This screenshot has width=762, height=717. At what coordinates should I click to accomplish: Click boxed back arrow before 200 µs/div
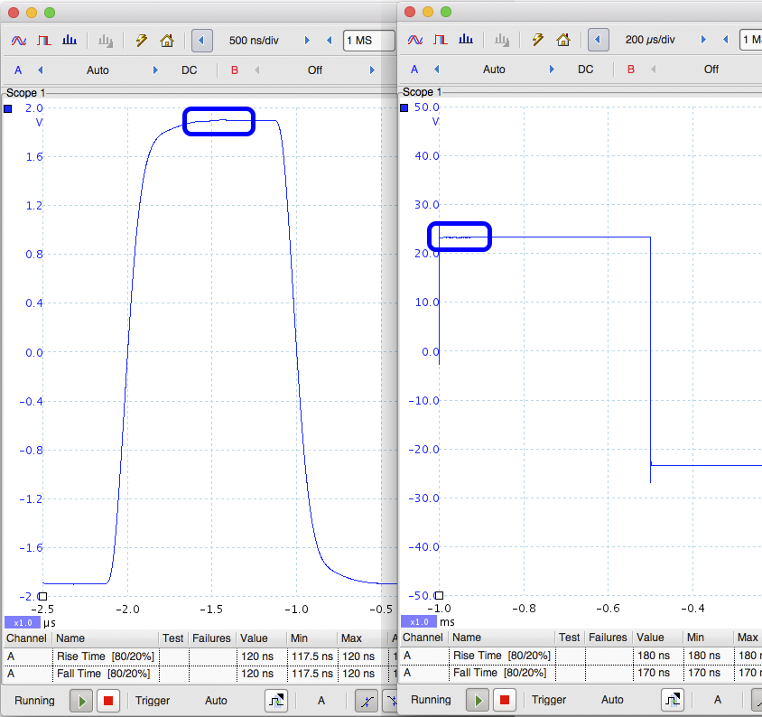[x=598, y=40]
